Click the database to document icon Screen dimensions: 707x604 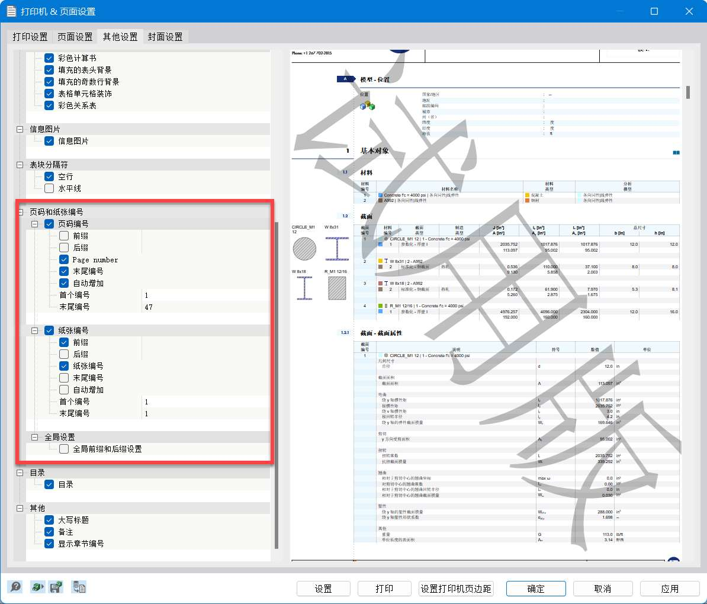[79, 587]
